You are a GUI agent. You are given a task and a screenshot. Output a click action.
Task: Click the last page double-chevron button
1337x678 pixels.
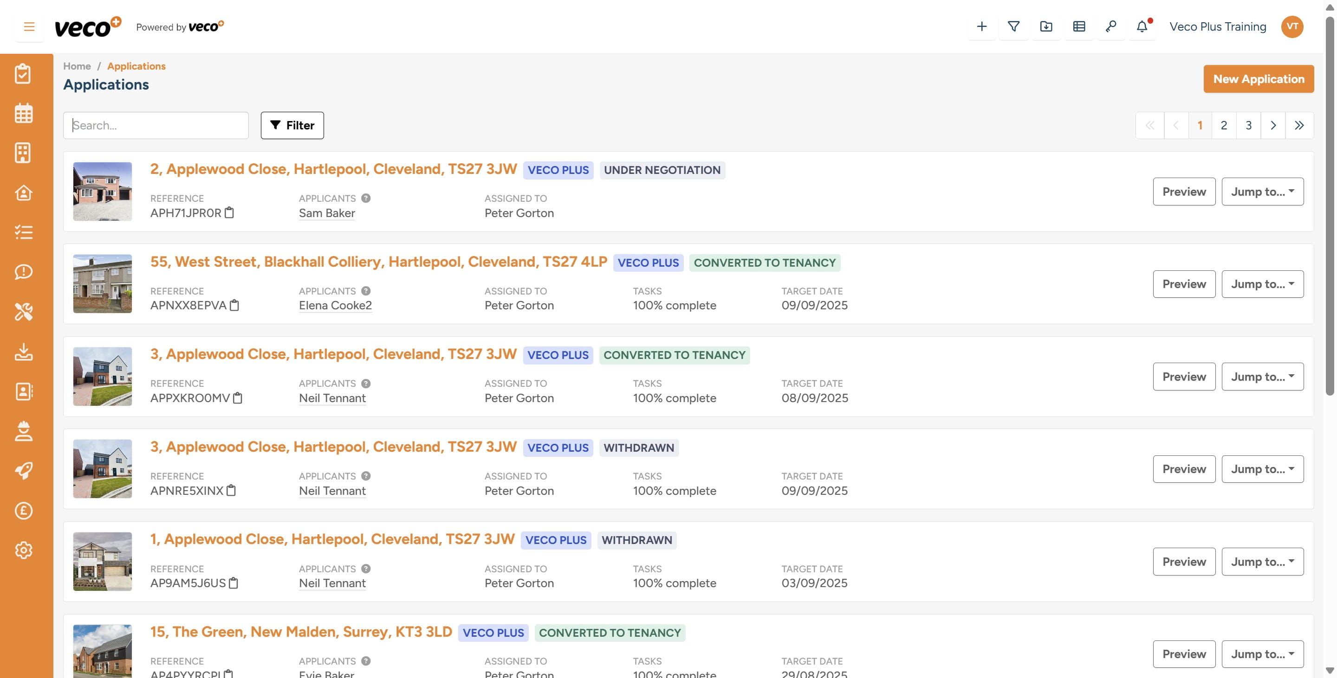pos(1299,125)
